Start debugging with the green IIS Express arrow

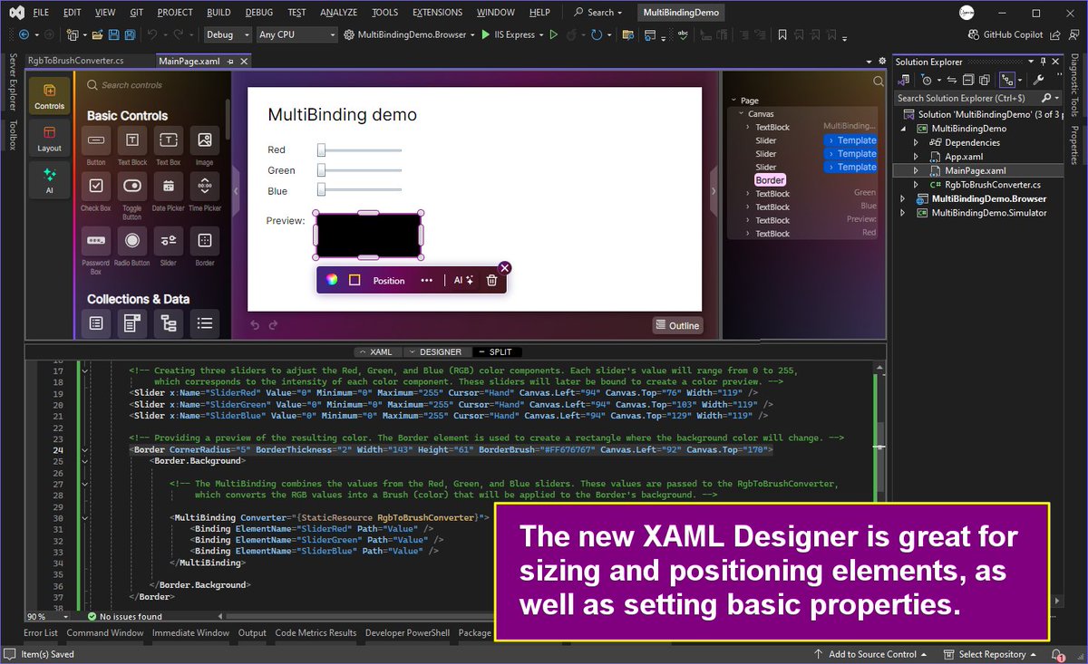point(487,34)
